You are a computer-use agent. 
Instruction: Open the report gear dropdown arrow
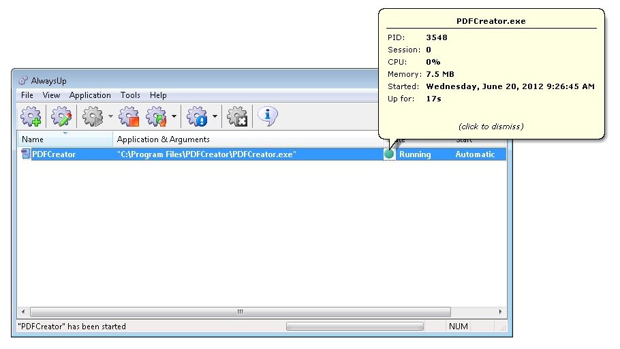point(215,116)
